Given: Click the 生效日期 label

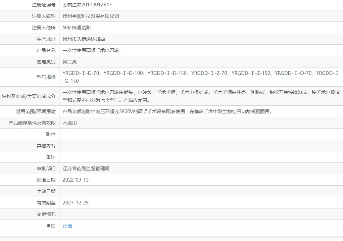Looking at the screenshot, I should (x=46, y=191).
